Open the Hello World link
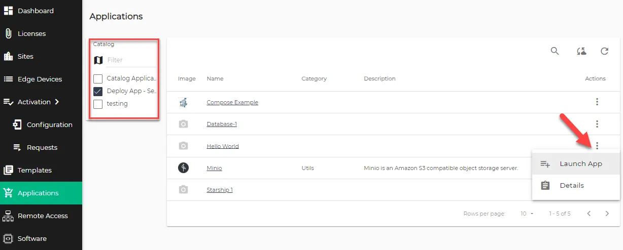Image resolution: width=623 pixels, height=250 pixels. [x=223, y=146]
